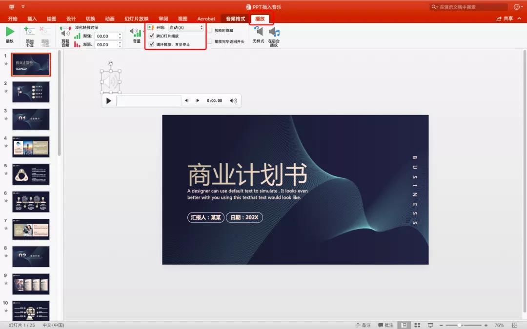Uncheck 循环播放，直至停止
The width and height of the screenshot is (527, 329).
152,44
